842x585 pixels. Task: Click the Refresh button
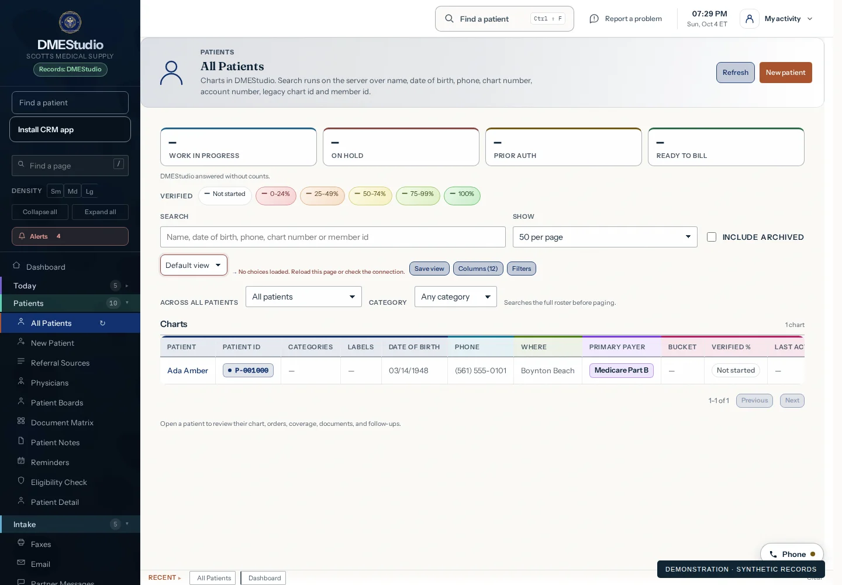[x=736, y=73]
